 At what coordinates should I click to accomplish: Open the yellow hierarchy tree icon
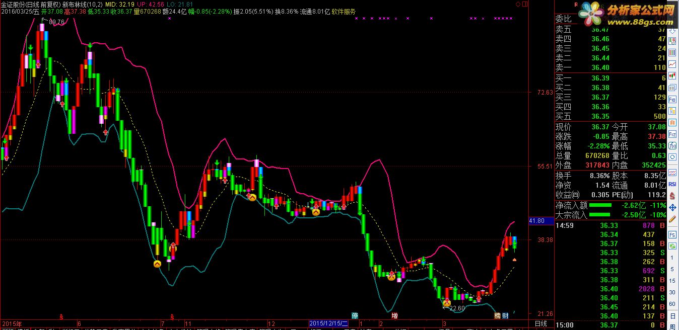pos(672,111)
